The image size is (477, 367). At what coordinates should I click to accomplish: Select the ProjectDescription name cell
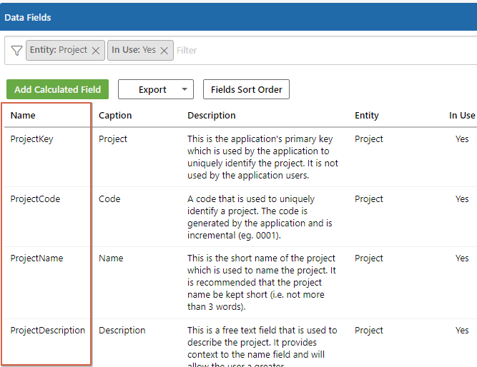coord(48,331)
